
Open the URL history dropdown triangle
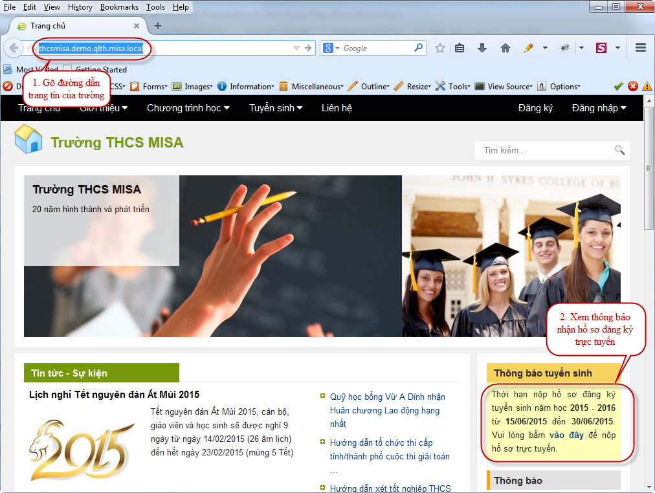point(296,48)
